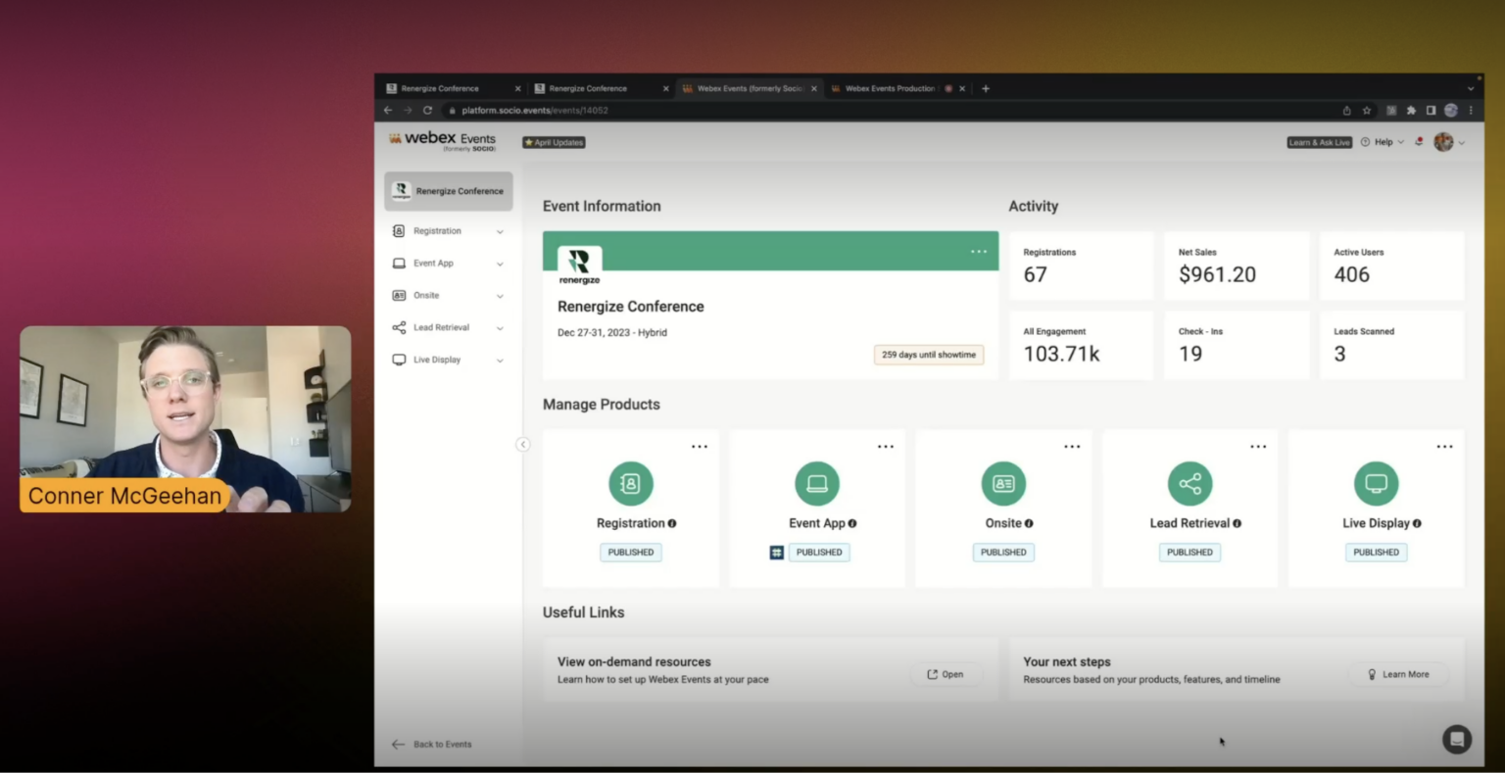The image size is (1505, 773).
Task: Select the Registration product icon
Action: point(631,483)
